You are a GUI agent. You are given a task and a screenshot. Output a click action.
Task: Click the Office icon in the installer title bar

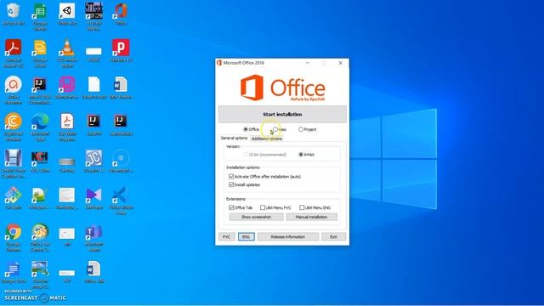[219, 63]
